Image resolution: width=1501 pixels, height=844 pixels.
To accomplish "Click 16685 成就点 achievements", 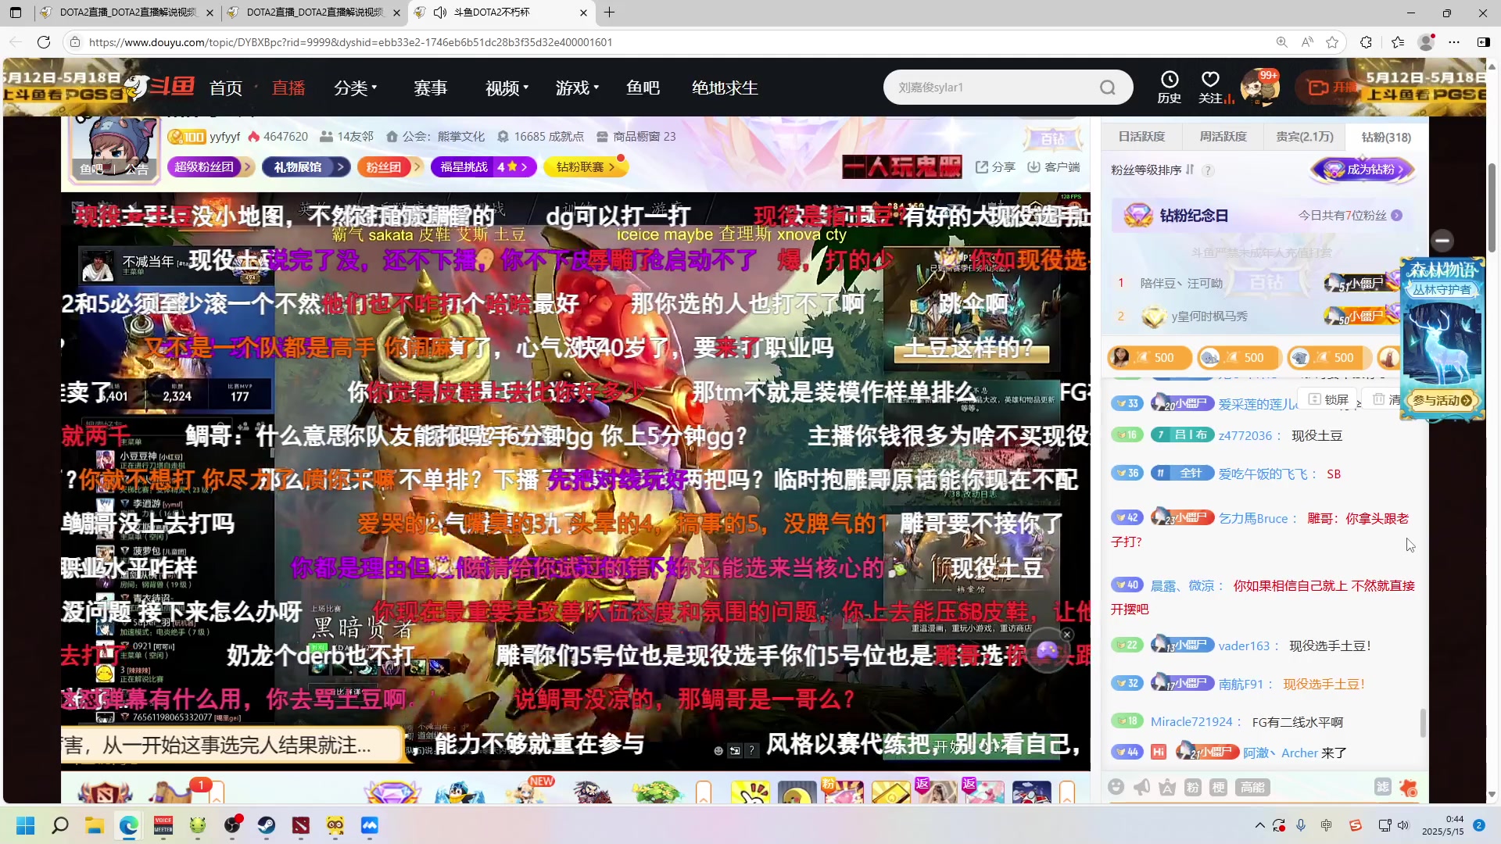I will pyautogui.click(x=541, y=137).
